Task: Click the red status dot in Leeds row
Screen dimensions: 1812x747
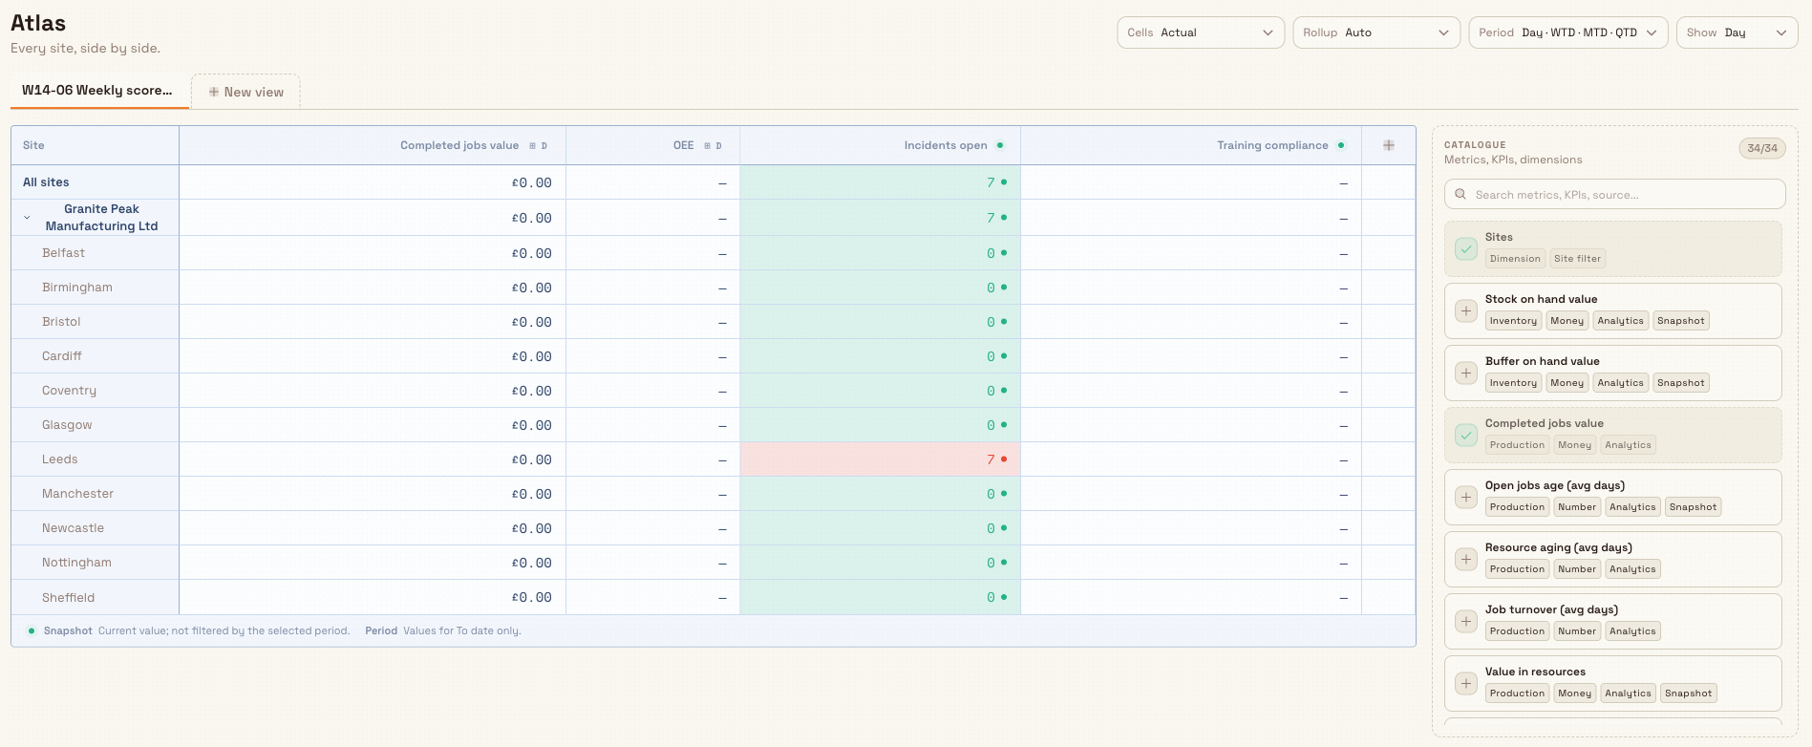Action: coord(1004,459)
